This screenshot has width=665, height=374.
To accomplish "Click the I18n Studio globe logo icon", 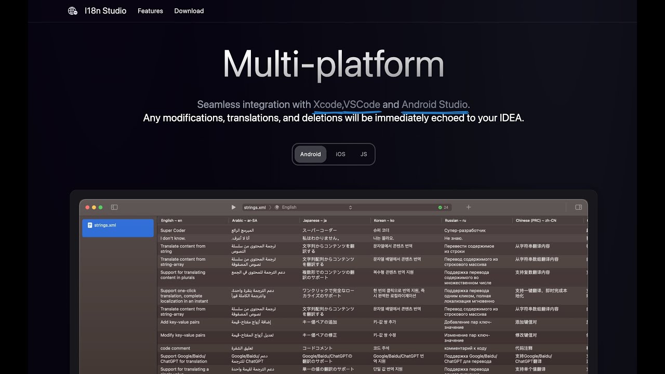I will point(73,11).
